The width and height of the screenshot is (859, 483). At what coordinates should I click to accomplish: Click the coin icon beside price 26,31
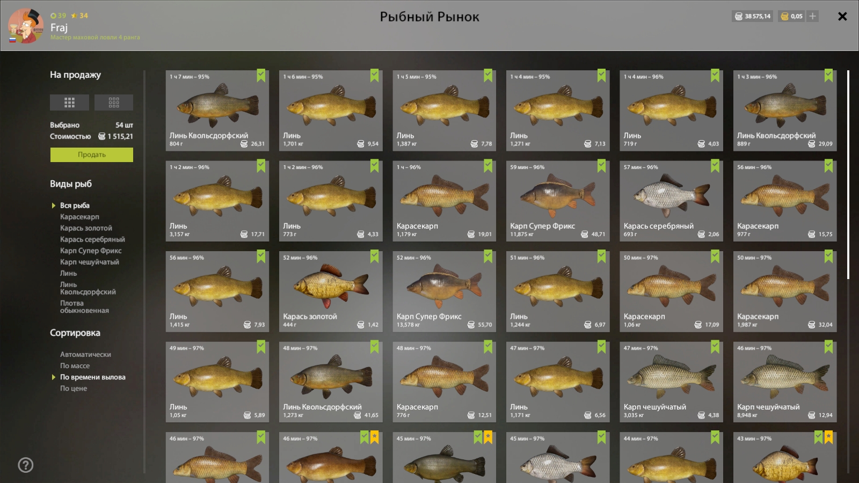(x=244, y=144)
